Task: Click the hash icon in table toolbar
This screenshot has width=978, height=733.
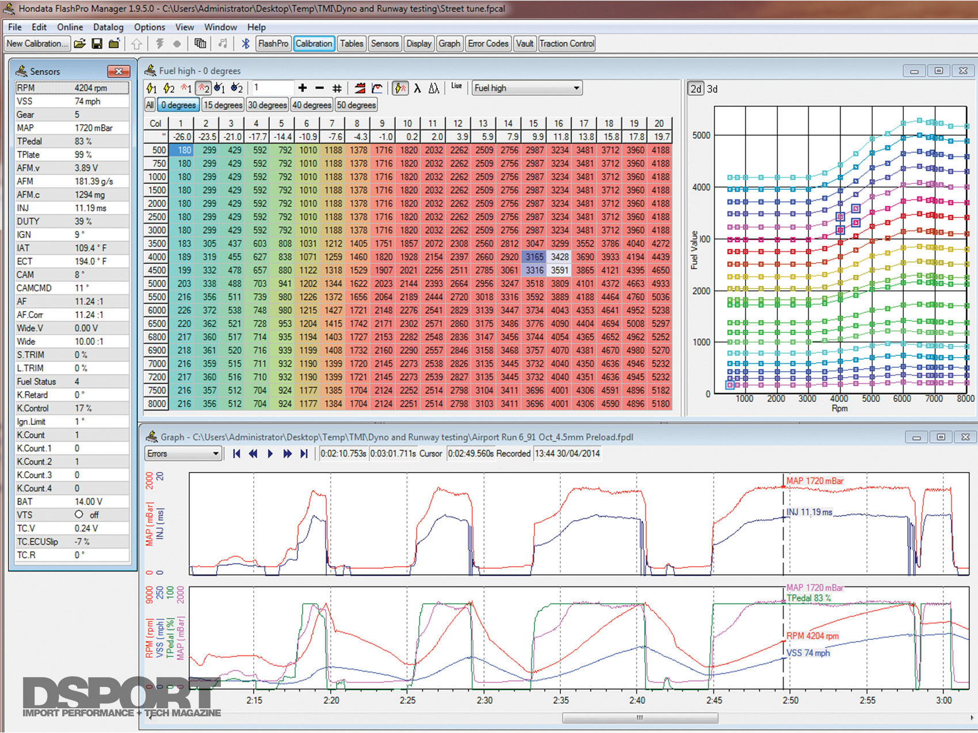Action: point(337,88)
